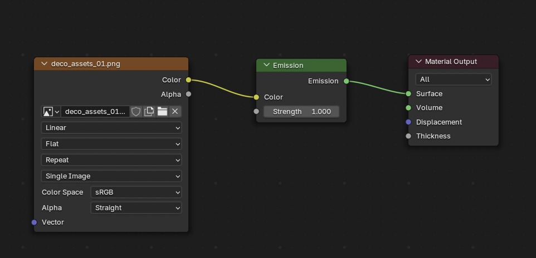This screenshot has height=258, width=536.
Task: Open the All render target dropdown
Action: (453, 80)
